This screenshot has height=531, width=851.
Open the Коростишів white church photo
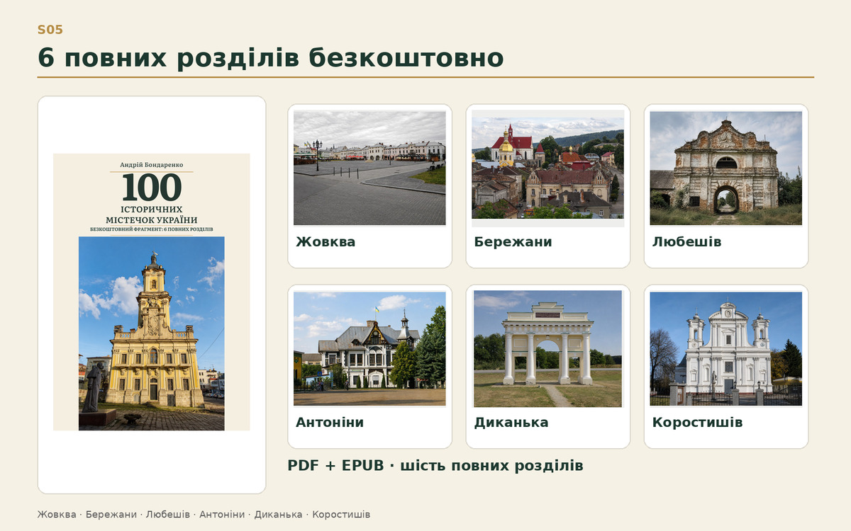[x=726, y=348]
